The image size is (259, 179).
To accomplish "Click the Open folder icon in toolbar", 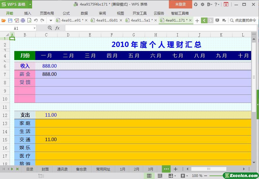I will [3, 20].
